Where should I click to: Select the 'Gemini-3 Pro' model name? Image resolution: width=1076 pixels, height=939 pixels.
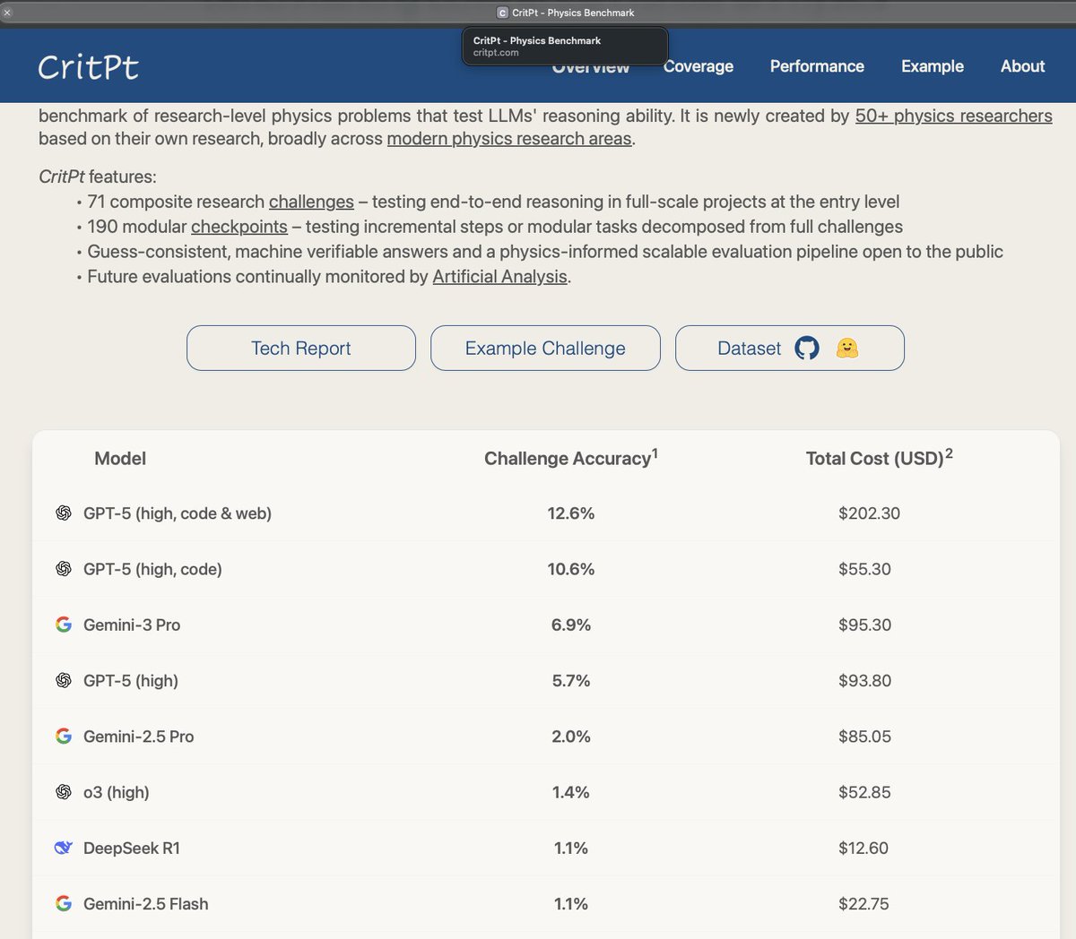(132, 625)
